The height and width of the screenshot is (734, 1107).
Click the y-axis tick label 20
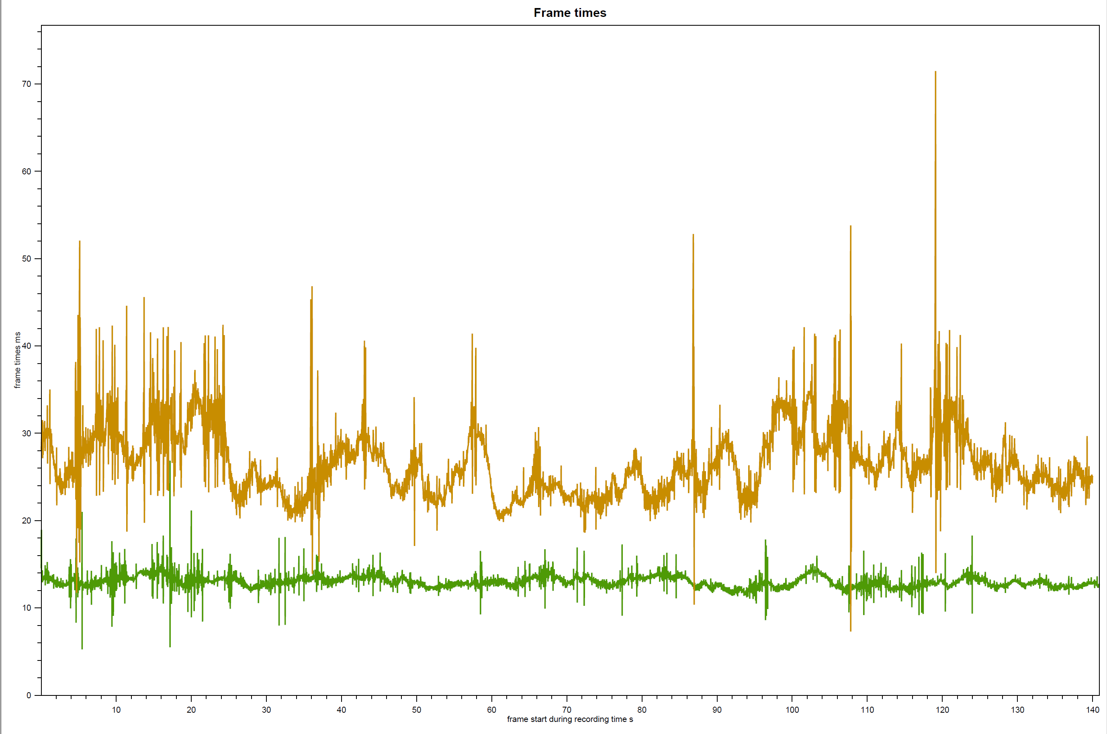coord(26,521)
